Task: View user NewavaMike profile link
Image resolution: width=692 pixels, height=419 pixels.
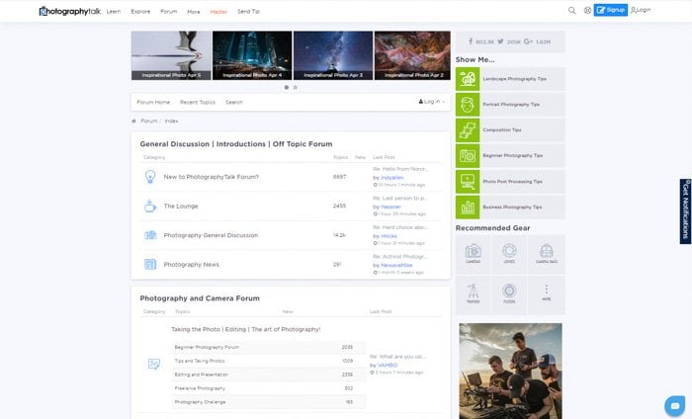Action: (396, 265)
